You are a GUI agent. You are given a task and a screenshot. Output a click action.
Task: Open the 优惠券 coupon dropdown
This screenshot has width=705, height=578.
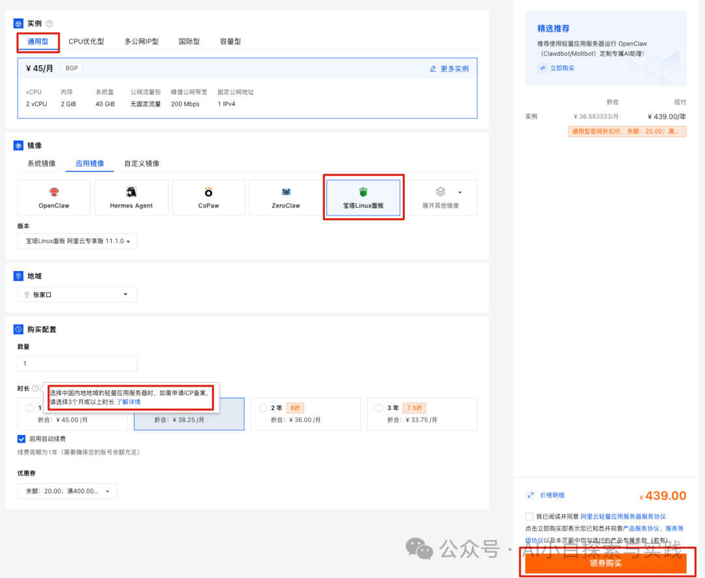click(67, 491)
